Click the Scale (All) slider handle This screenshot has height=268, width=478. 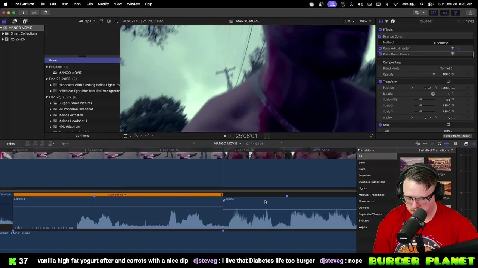[x=420, y=99]
